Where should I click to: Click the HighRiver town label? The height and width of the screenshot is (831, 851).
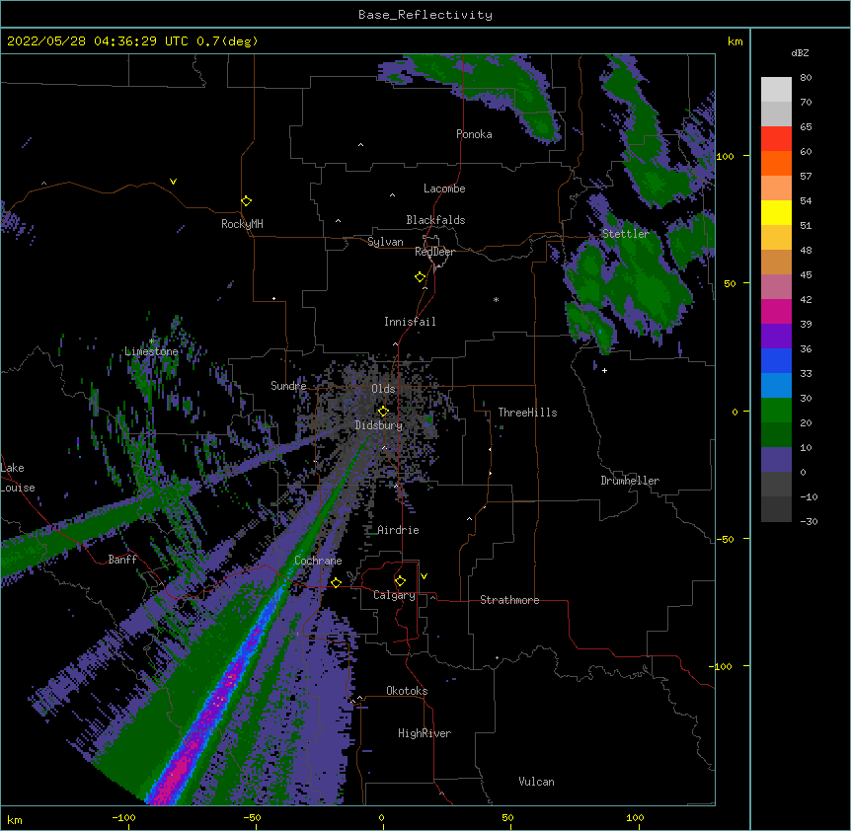pyautogui.click(x=425, y=733)
